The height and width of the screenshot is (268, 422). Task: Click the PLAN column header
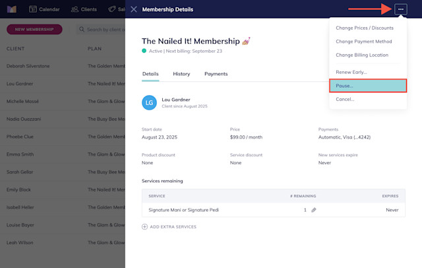click(x=94, y=49)
